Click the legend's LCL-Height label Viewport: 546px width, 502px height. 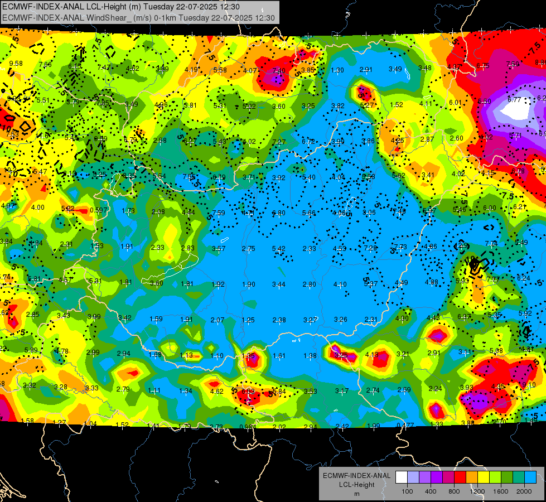[x=356, y=485]
